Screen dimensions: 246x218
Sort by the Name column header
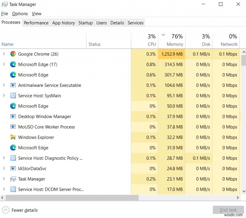click(43, 41)
